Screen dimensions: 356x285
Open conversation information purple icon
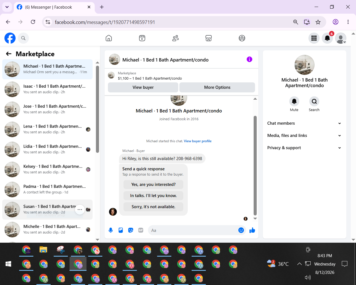[249, 59]
